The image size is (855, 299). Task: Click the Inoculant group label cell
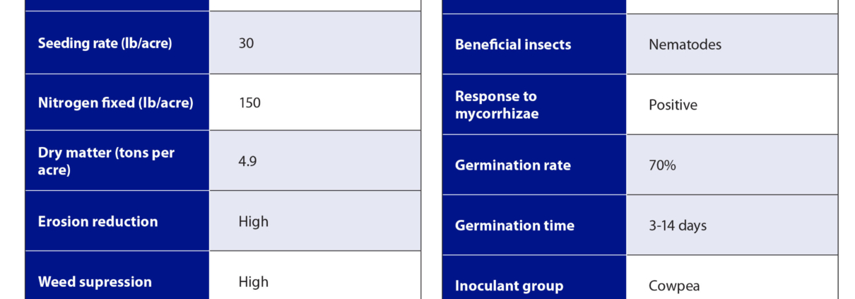tap(509, 286)
